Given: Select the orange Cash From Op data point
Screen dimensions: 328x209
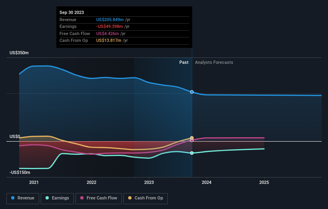Looking at the screenshot, I should 192,138.
